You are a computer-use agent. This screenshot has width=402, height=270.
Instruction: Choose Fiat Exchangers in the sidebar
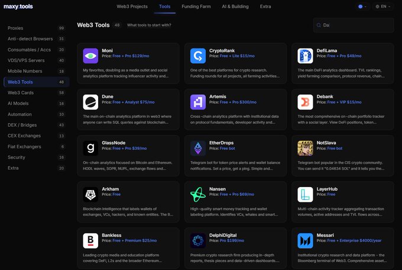37,147
